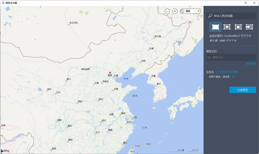
Task: Click the 长沙 label on map
Action: 98,132
